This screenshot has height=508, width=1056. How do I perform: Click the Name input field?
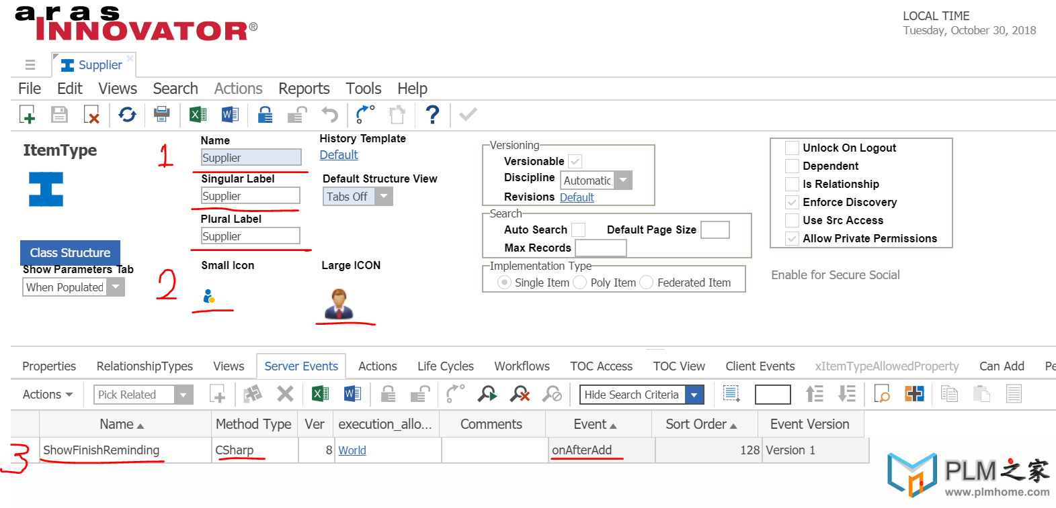(x=251, y=158)
